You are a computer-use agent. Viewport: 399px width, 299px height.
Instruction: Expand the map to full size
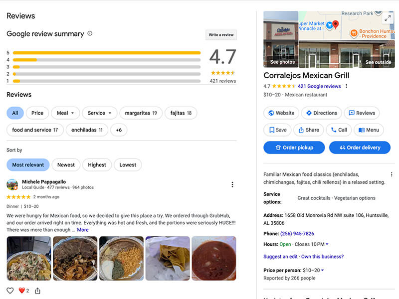(388, 18)
